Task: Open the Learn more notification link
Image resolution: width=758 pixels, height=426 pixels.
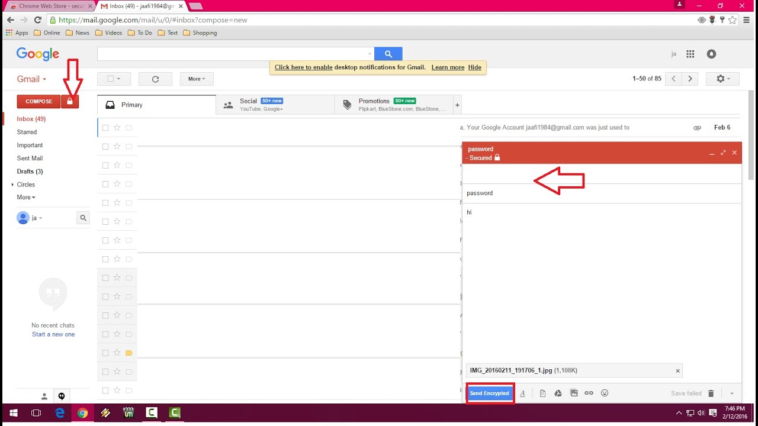Action: click(x=448, y=67)
